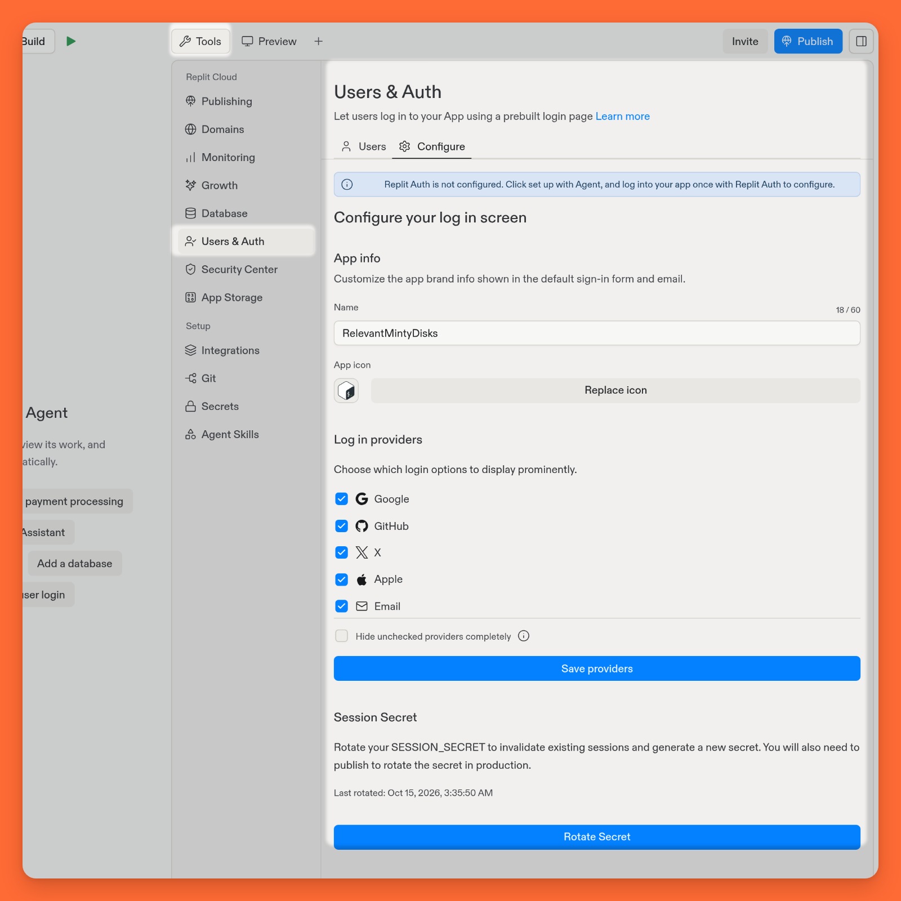Uncheck the Email login provider

342,606
